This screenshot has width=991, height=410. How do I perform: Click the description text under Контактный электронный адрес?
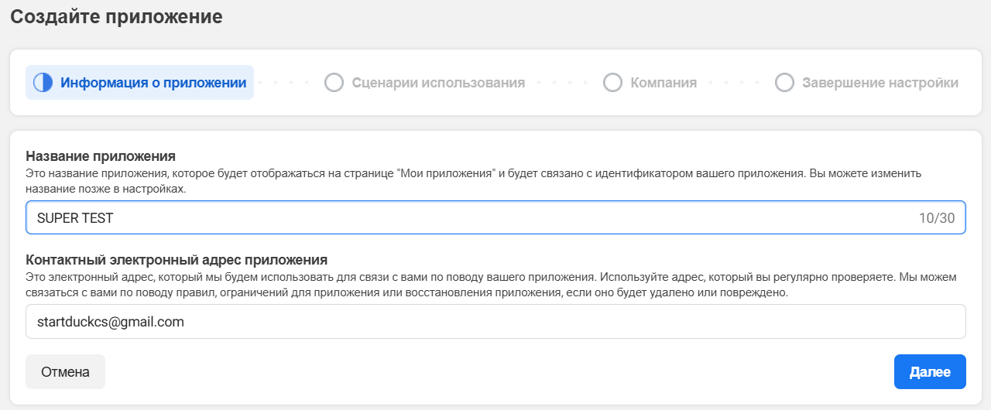point(492,285)
